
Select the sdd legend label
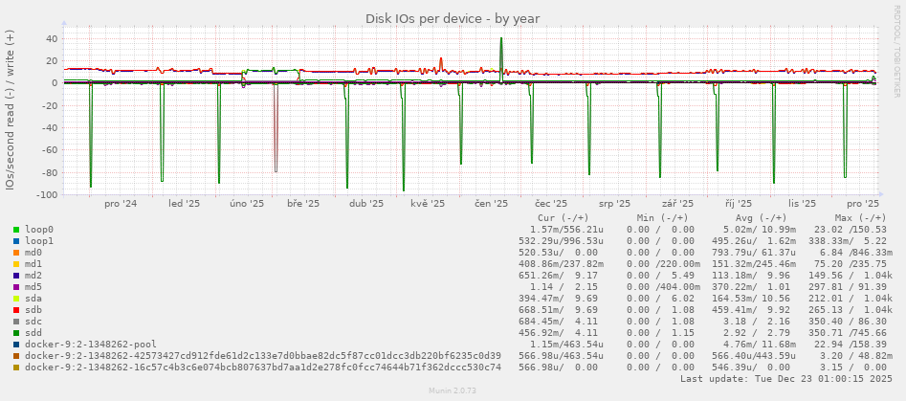[33, 333]
